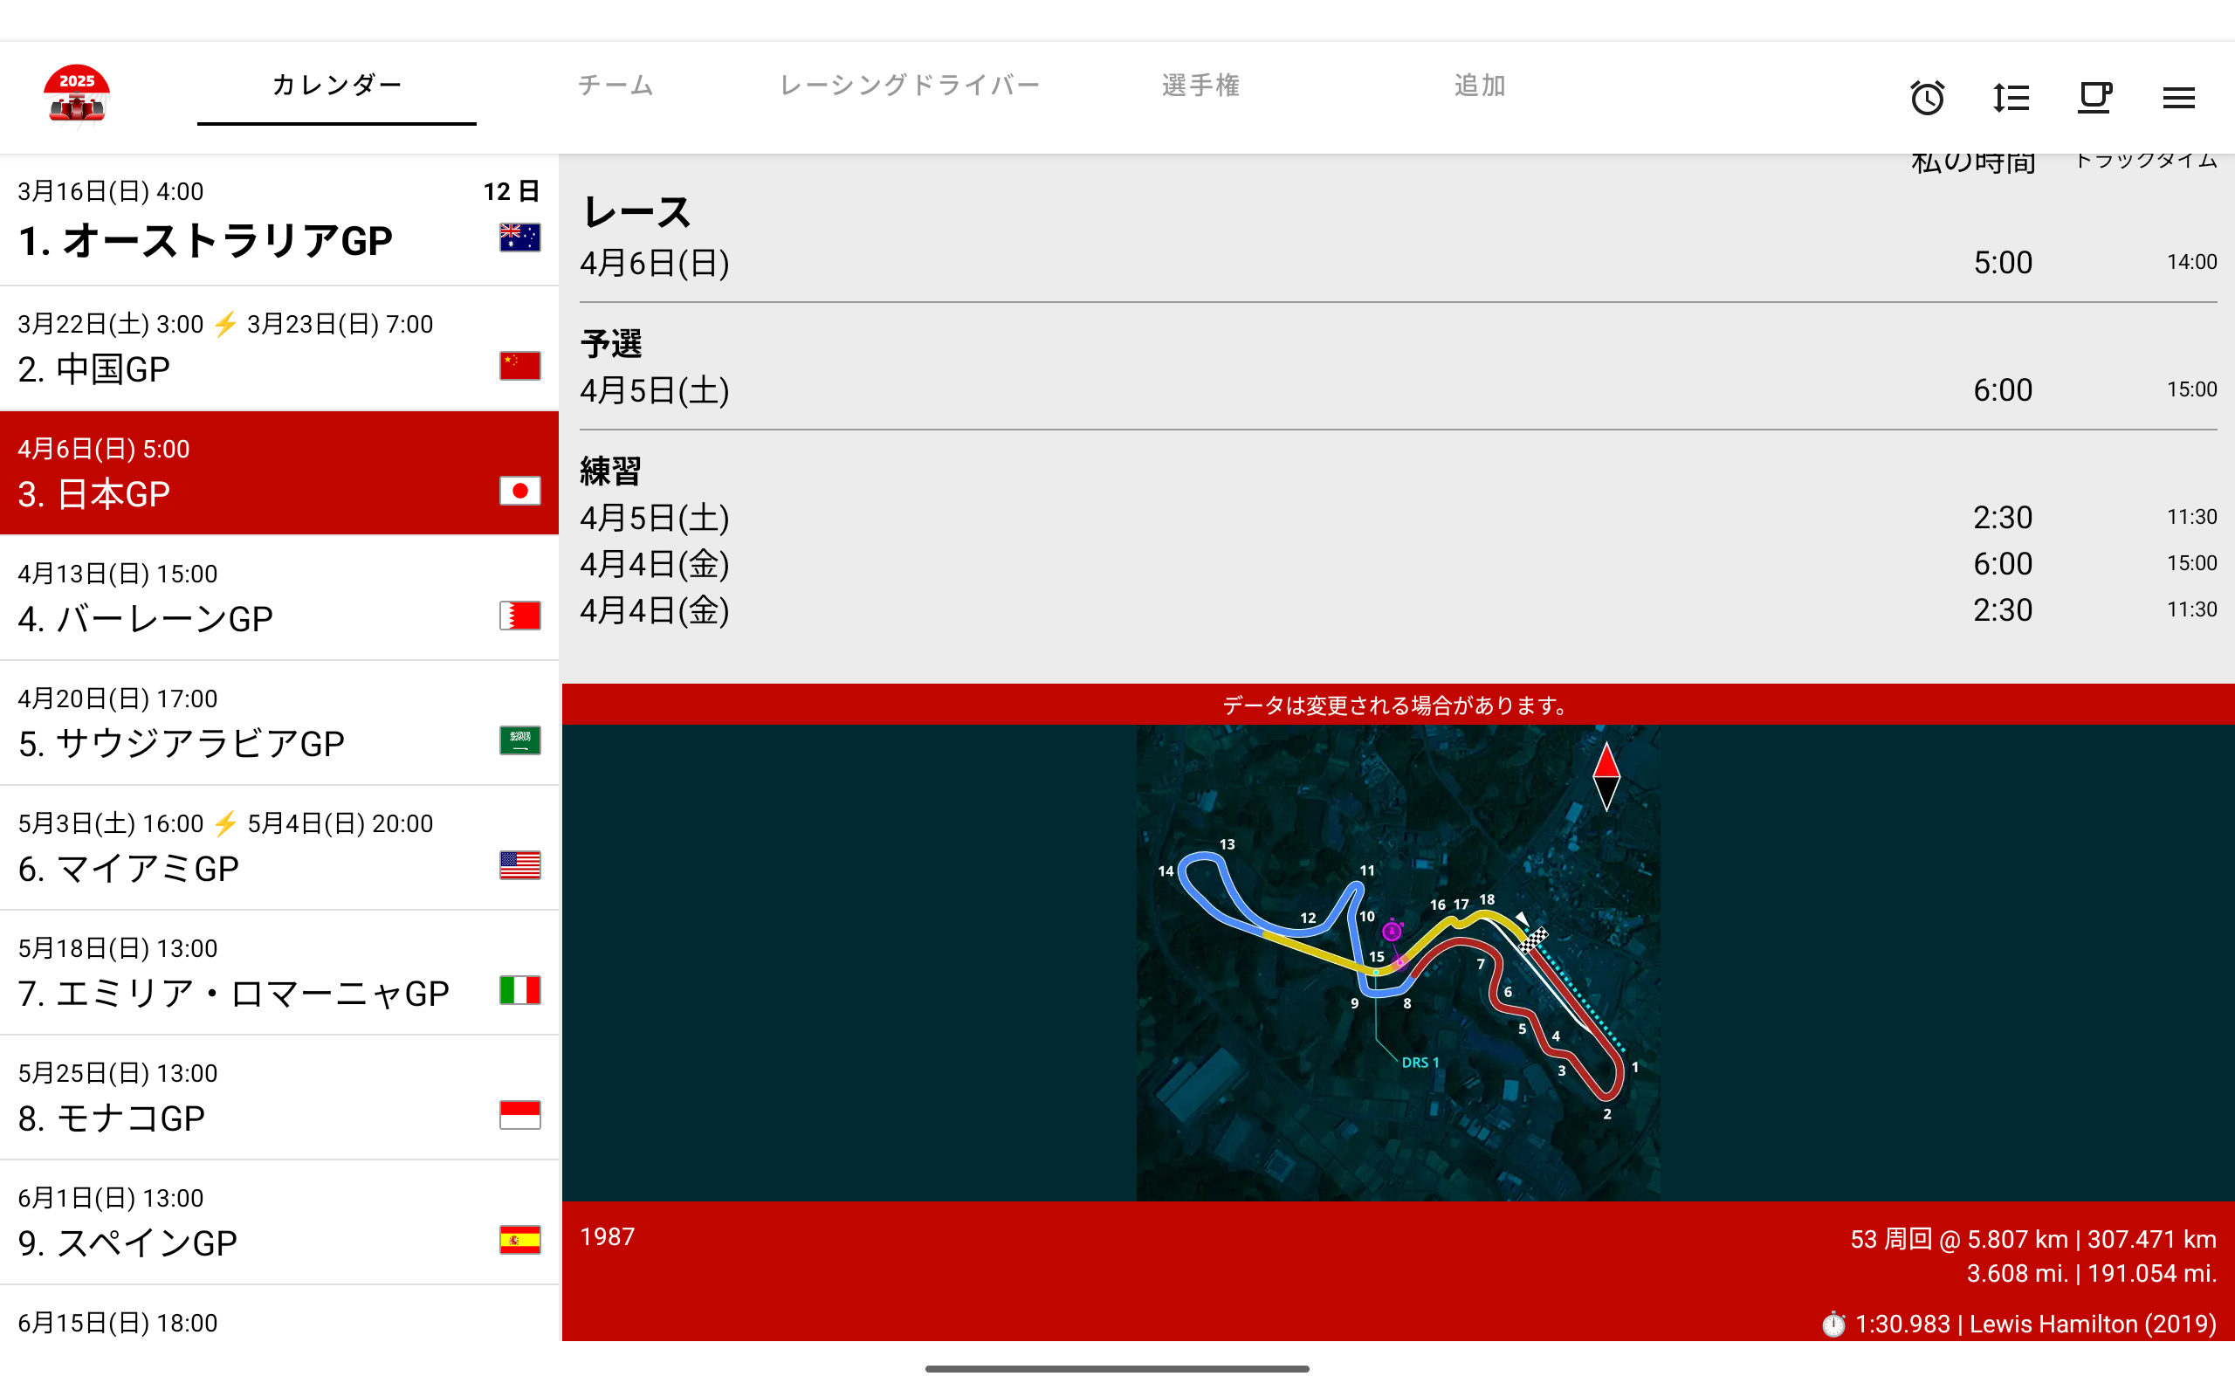Choose 8. モナコGP from calendar
Image resolution: width=2235 pixels, height=1397 pixels.
point(111,1117)
